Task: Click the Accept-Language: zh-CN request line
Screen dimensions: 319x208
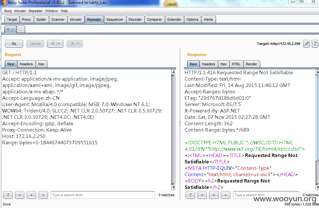Action: (x=31, y=98)
